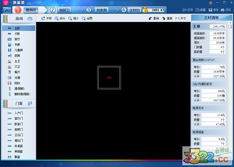Collapse the 门窗 panel header

tap(19, 103)
